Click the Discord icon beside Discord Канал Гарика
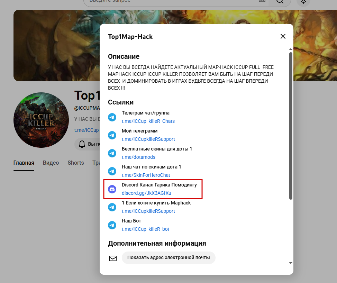 112,189
